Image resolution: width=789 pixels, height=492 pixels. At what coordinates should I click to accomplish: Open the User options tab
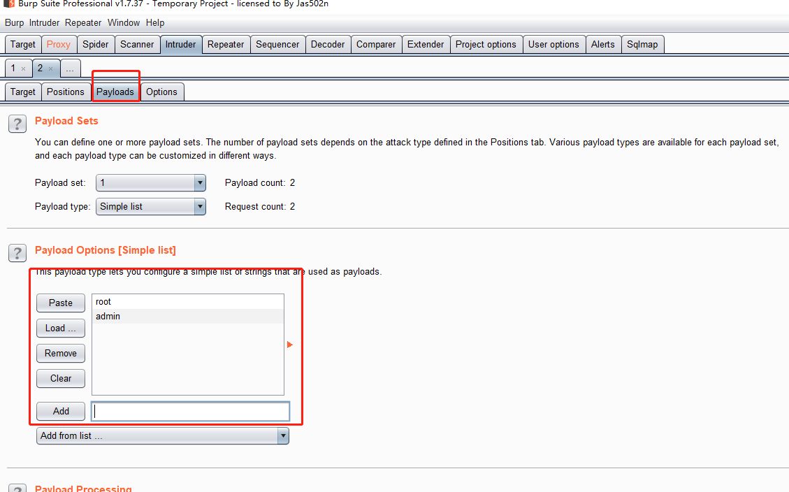(x=553, y=44)
